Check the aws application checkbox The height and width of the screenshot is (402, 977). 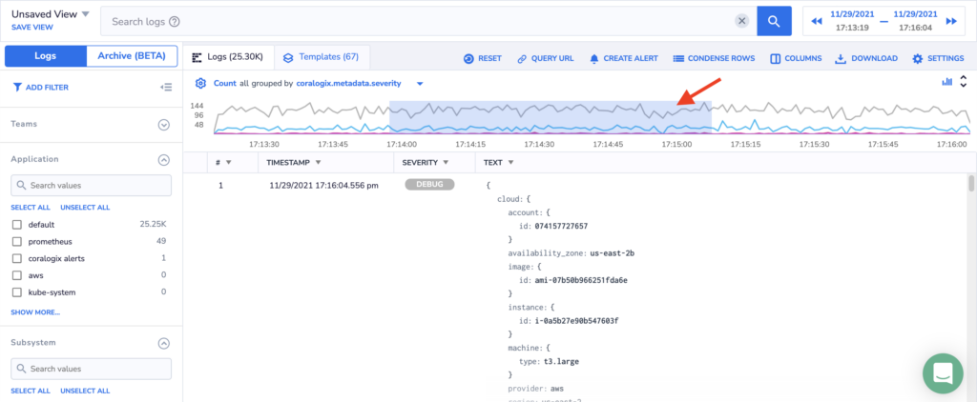(17, 275)
